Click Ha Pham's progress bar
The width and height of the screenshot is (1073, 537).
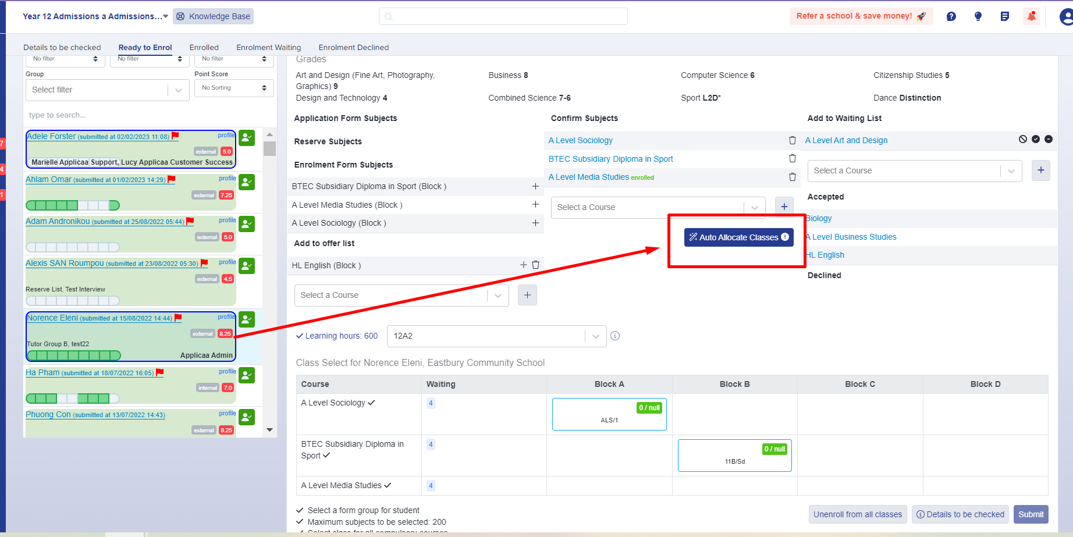pos(73,398)
